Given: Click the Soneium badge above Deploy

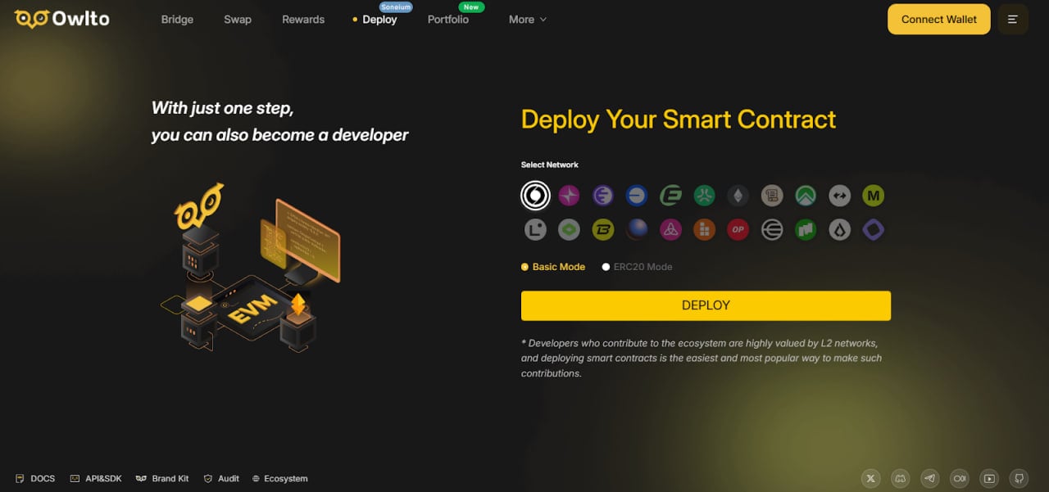Looking at the screenshot, I should point(396,7).
